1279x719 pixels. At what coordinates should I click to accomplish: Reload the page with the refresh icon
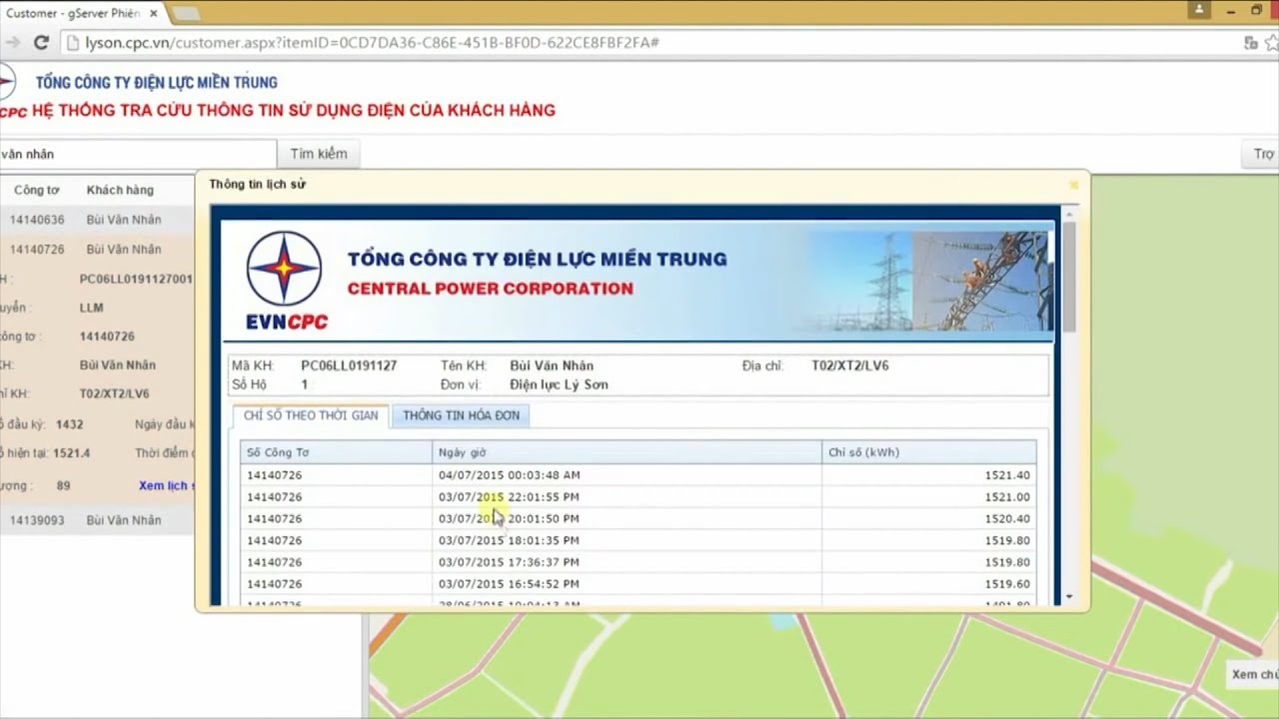(x=41, y=43)
